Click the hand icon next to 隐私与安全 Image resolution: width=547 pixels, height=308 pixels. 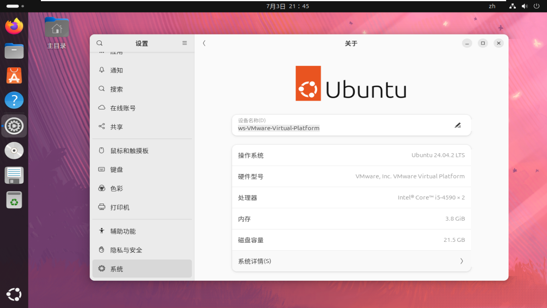click(102, 250)
